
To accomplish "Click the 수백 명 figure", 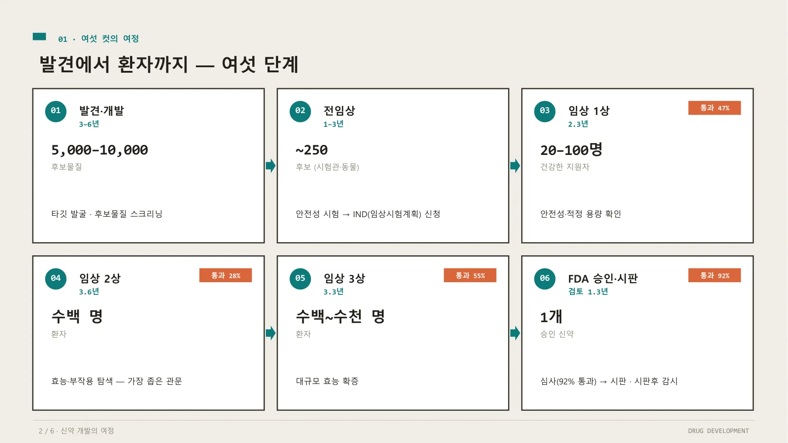I will coord(77,316).
